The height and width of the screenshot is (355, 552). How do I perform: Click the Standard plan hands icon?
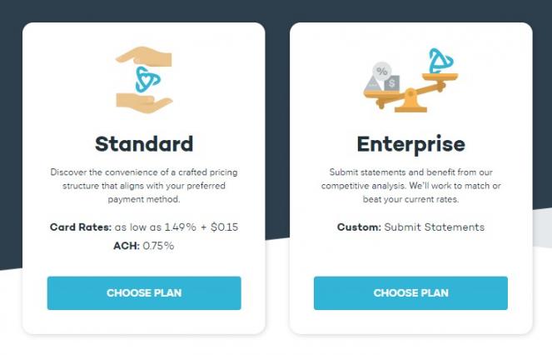144,80
